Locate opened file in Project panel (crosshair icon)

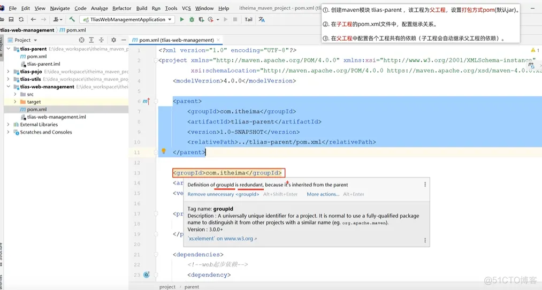(x=81, y=40)
